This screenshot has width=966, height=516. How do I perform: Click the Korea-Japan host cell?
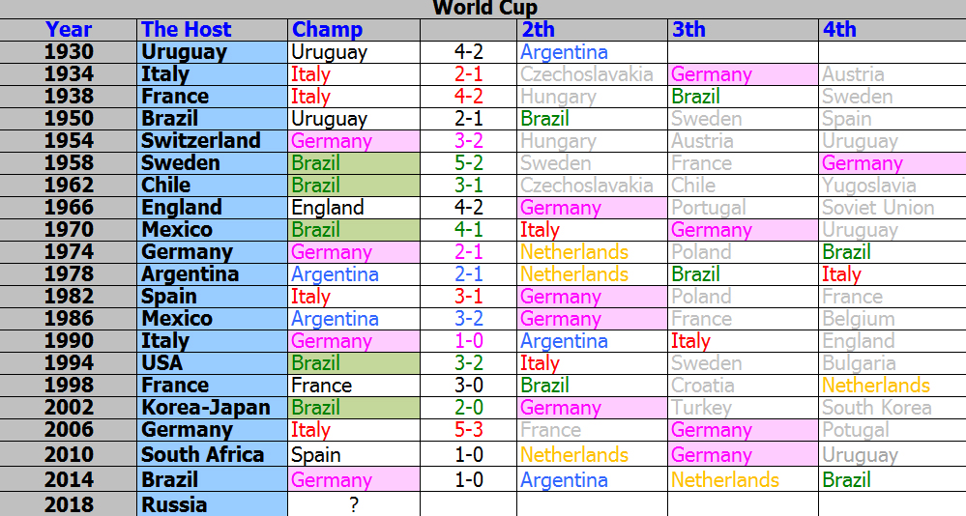(x=212, y=408)
